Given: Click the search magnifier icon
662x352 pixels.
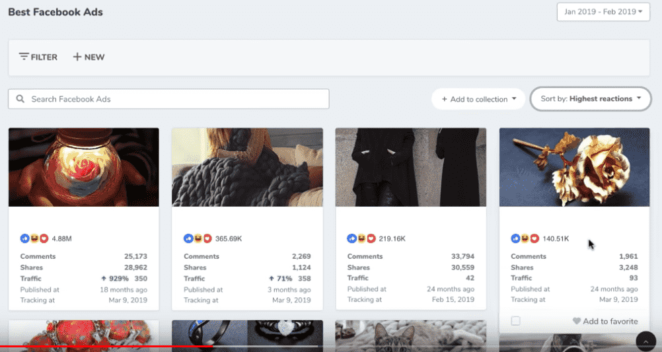Looking at the screenshot, I should coord(20,99).
